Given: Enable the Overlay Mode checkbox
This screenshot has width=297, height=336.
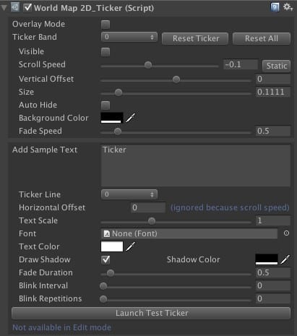Looking at the screenshot, I should point(106,25).
